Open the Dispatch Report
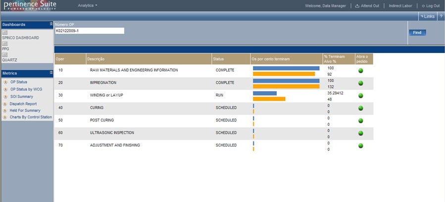Screen dimensions: 445x202 click(23, 104)
